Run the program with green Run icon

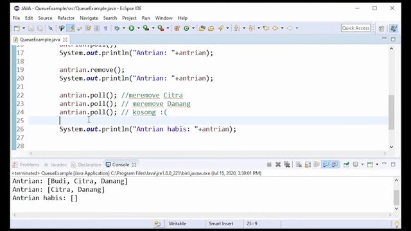tap(132, 28)
